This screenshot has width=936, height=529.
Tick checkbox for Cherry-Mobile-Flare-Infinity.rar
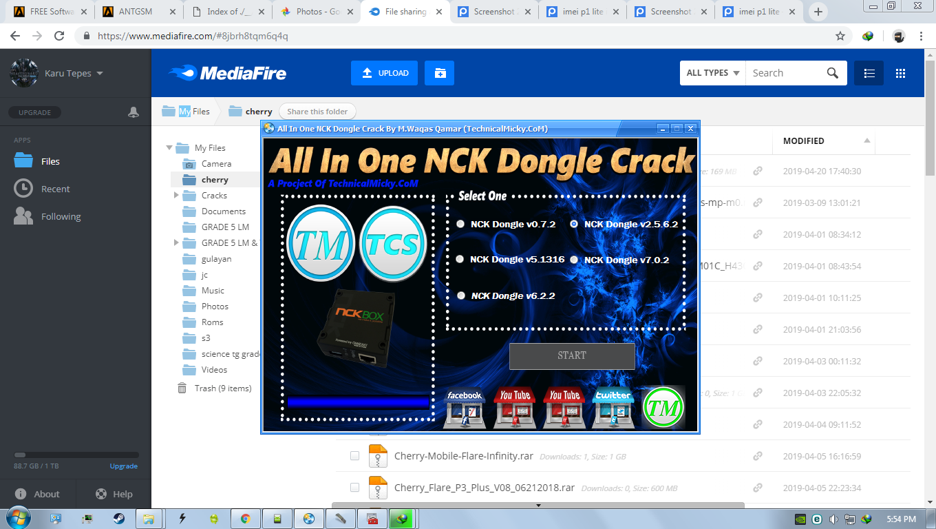[x=354, y=456]
